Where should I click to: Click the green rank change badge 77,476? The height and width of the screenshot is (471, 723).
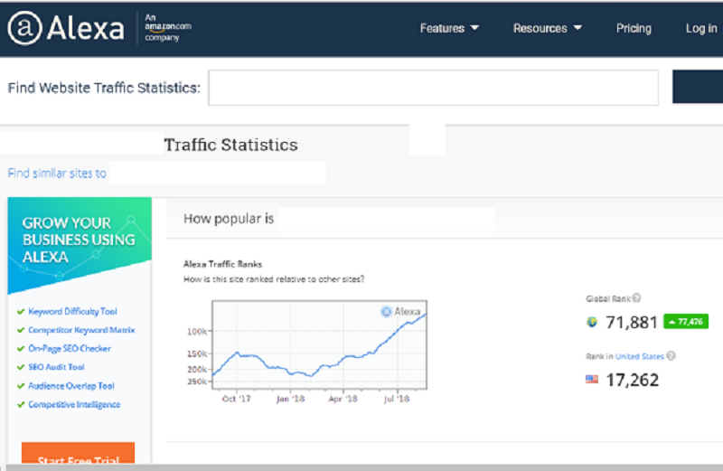(685, 322)
